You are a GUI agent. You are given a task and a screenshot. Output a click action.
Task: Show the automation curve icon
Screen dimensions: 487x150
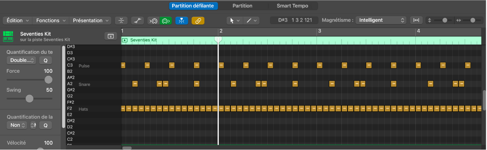pyautogui.click(x=137, y=21)
